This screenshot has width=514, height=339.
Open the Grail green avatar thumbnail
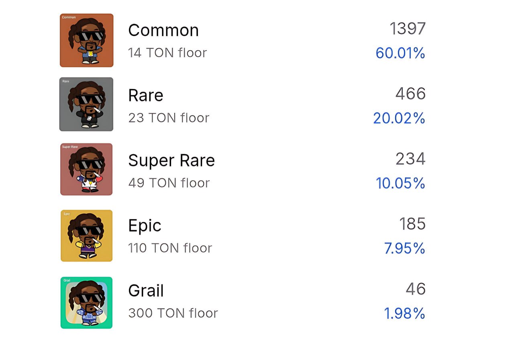[x=86, y=302]
